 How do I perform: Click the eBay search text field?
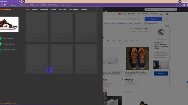point(115,19)
